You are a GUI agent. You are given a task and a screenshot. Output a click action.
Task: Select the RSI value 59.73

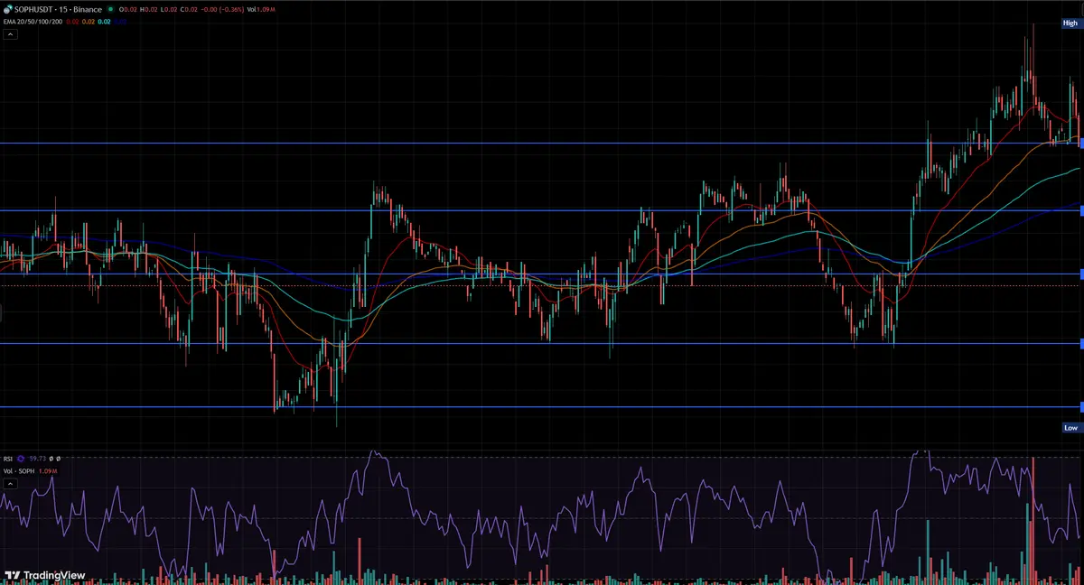38,459
